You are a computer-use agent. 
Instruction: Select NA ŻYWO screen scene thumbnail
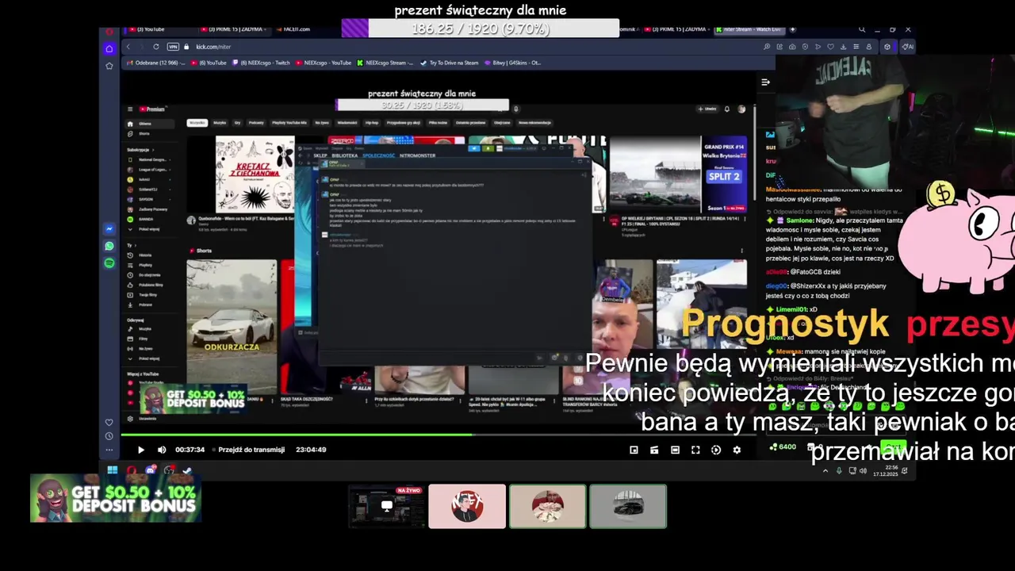coord(387,506)
